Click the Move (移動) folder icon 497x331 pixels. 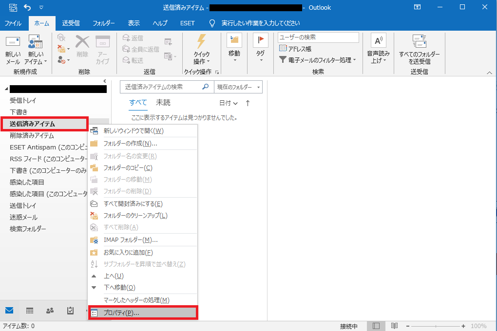tap(234, 40)
